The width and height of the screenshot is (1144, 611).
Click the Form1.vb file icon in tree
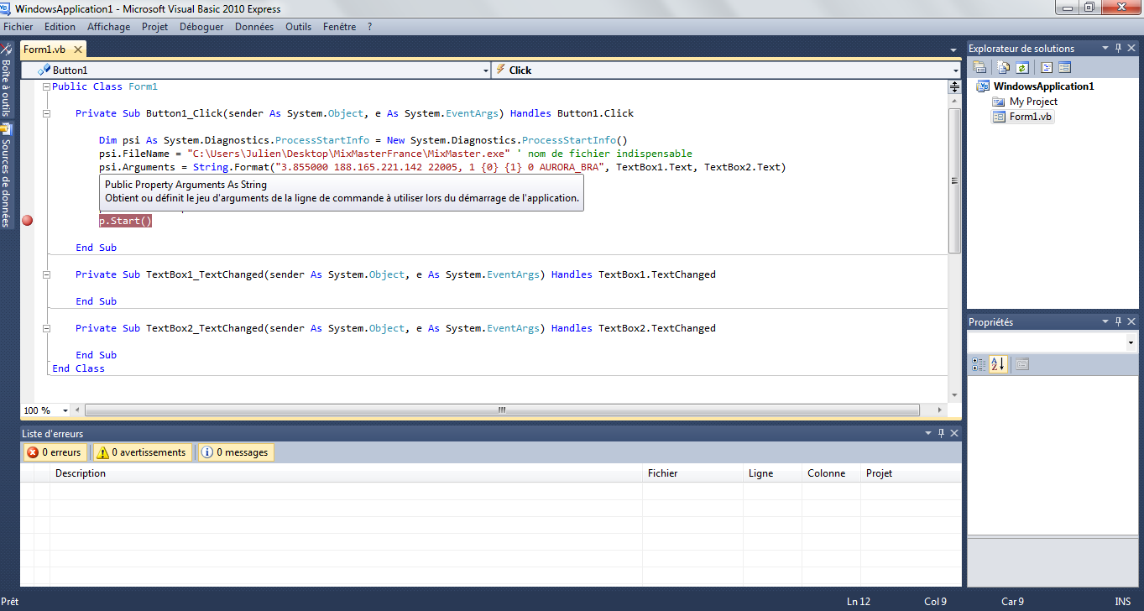click(999, 117)
